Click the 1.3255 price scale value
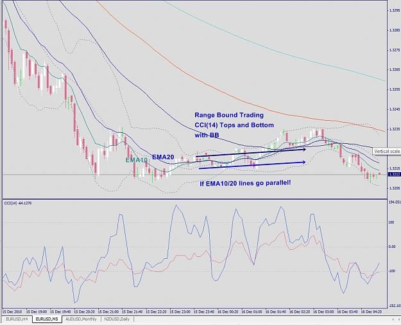The width and height of the screenshot is (401, 325). (395, 89)
